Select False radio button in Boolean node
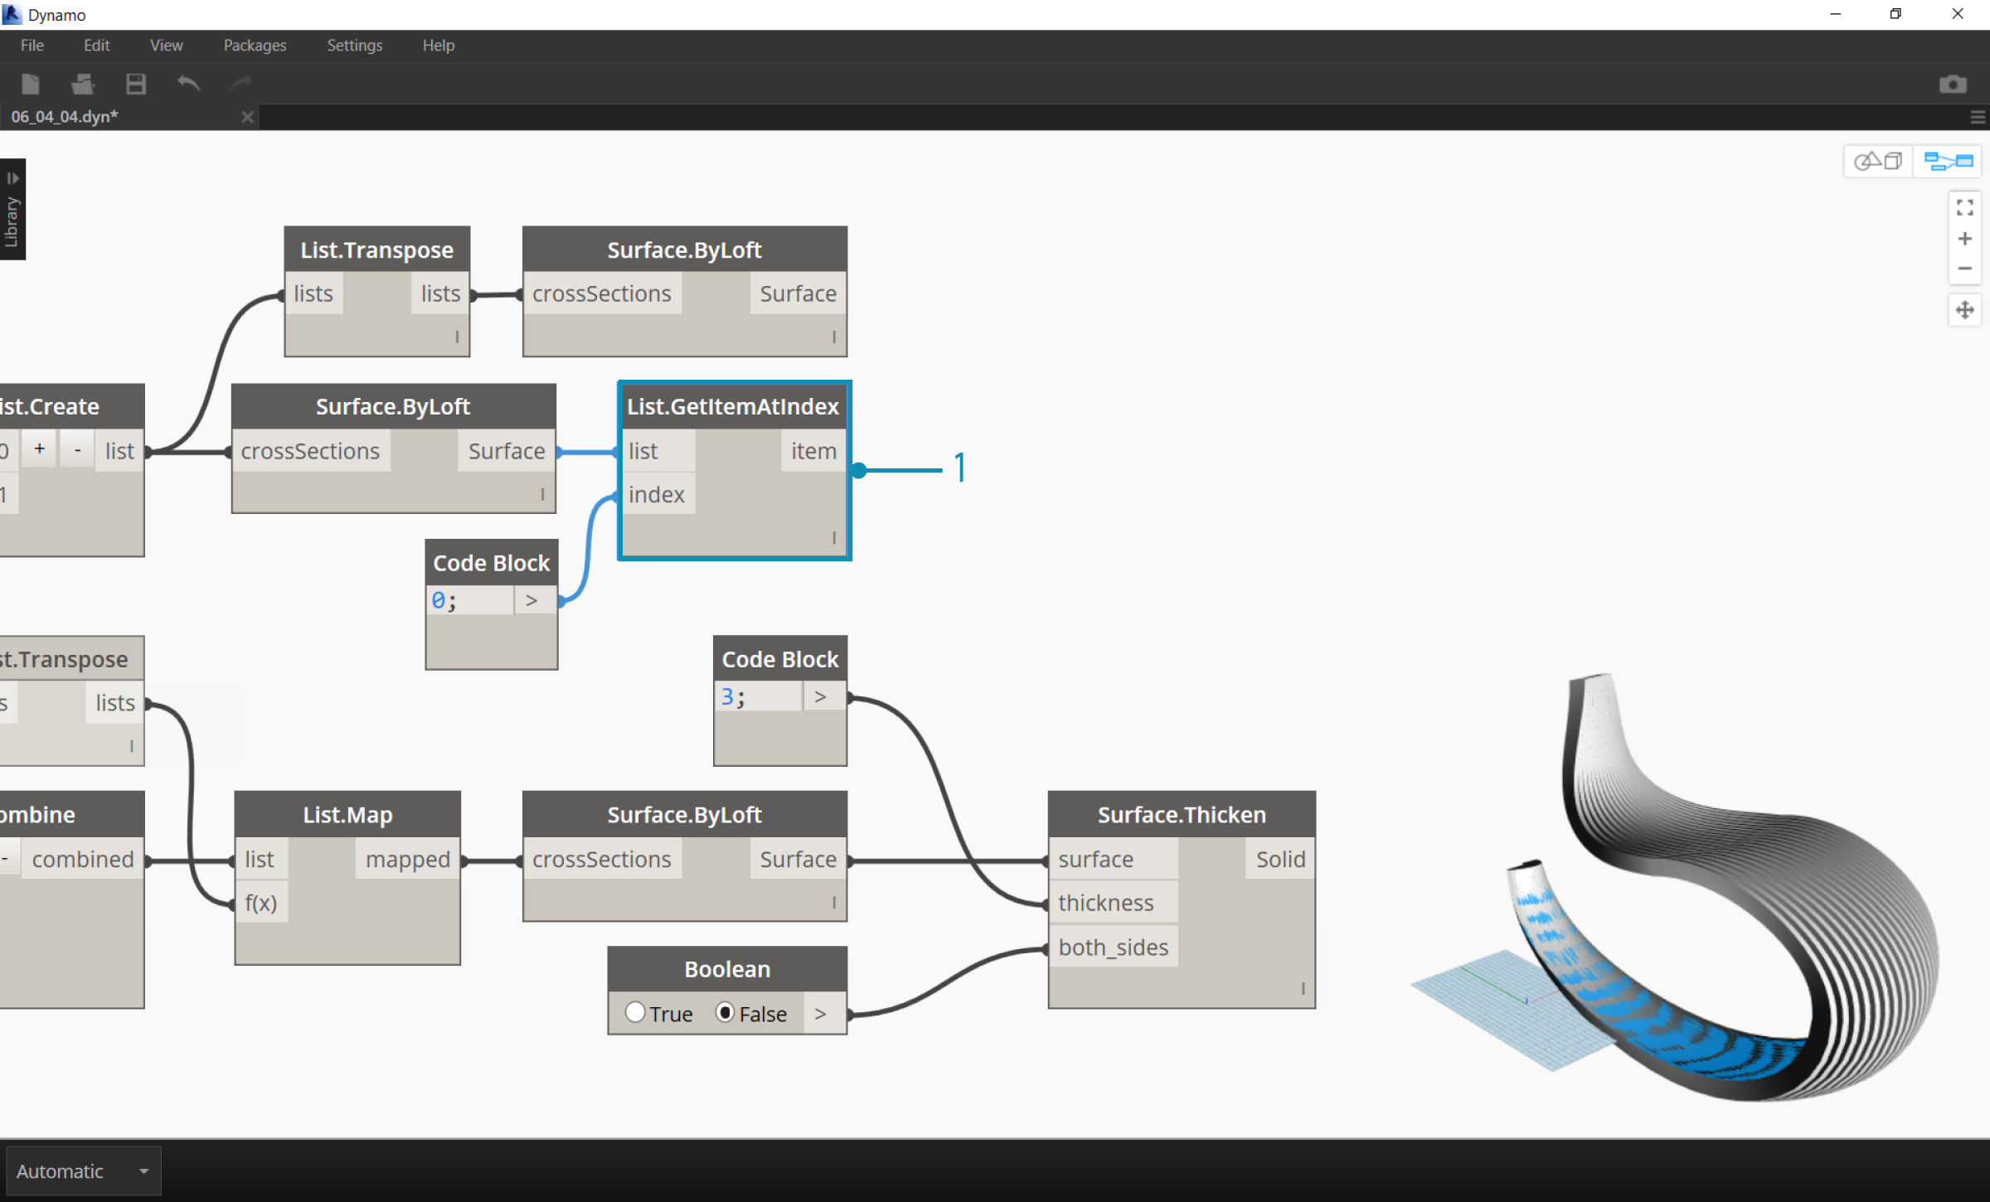This screenshot has height=1202, width=1990. pyautogui.click(x=725, y=1011)
